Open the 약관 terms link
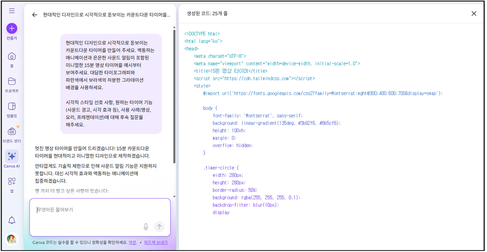The height and width of the screenshot is (252, 487). 132,242
